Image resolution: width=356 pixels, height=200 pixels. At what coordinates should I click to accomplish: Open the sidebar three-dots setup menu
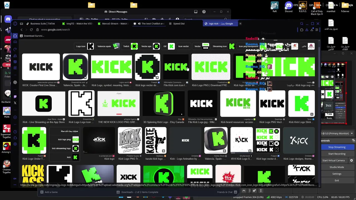click(15, 185)
